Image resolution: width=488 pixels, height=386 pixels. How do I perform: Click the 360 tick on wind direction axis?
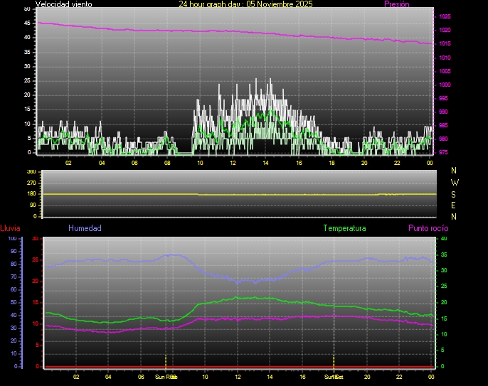click(31, 172)
